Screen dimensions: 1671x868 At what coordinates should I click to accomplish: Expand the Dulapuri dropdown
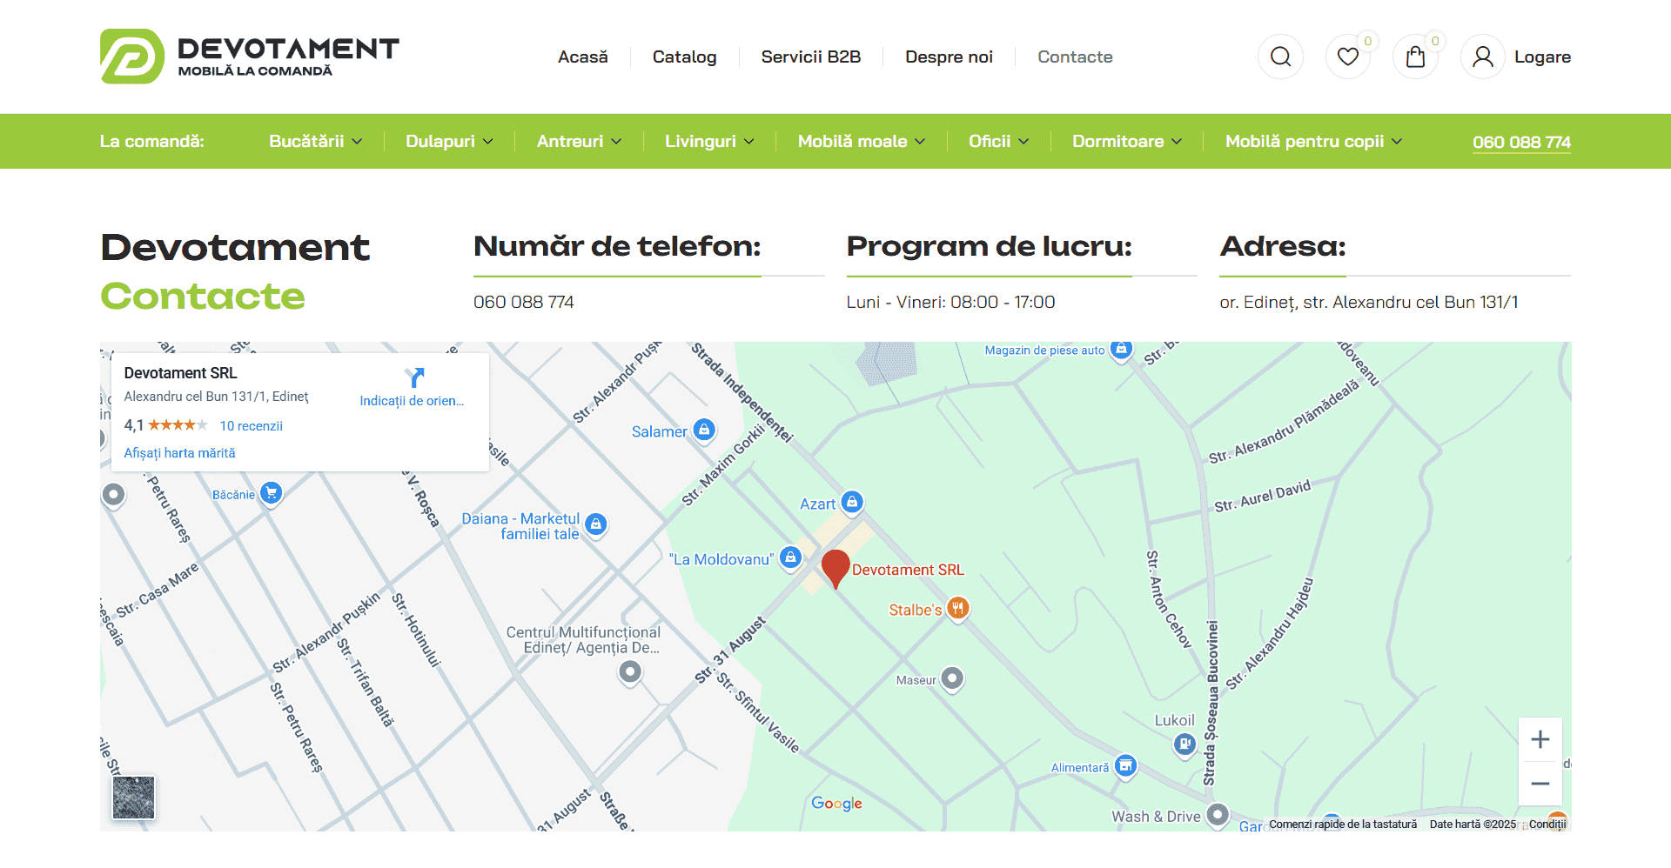point(449,141)
